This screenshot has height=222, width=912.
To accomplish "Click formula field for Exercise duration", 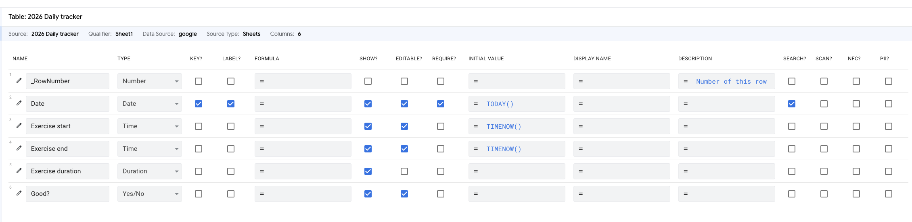I will (x=303, y=171).
